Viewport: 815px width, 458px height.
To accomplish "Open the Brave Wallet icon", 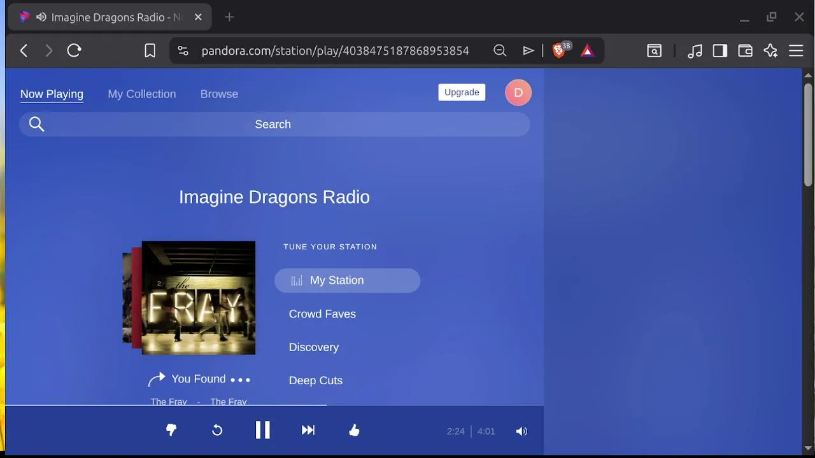I will pos(745,51).
